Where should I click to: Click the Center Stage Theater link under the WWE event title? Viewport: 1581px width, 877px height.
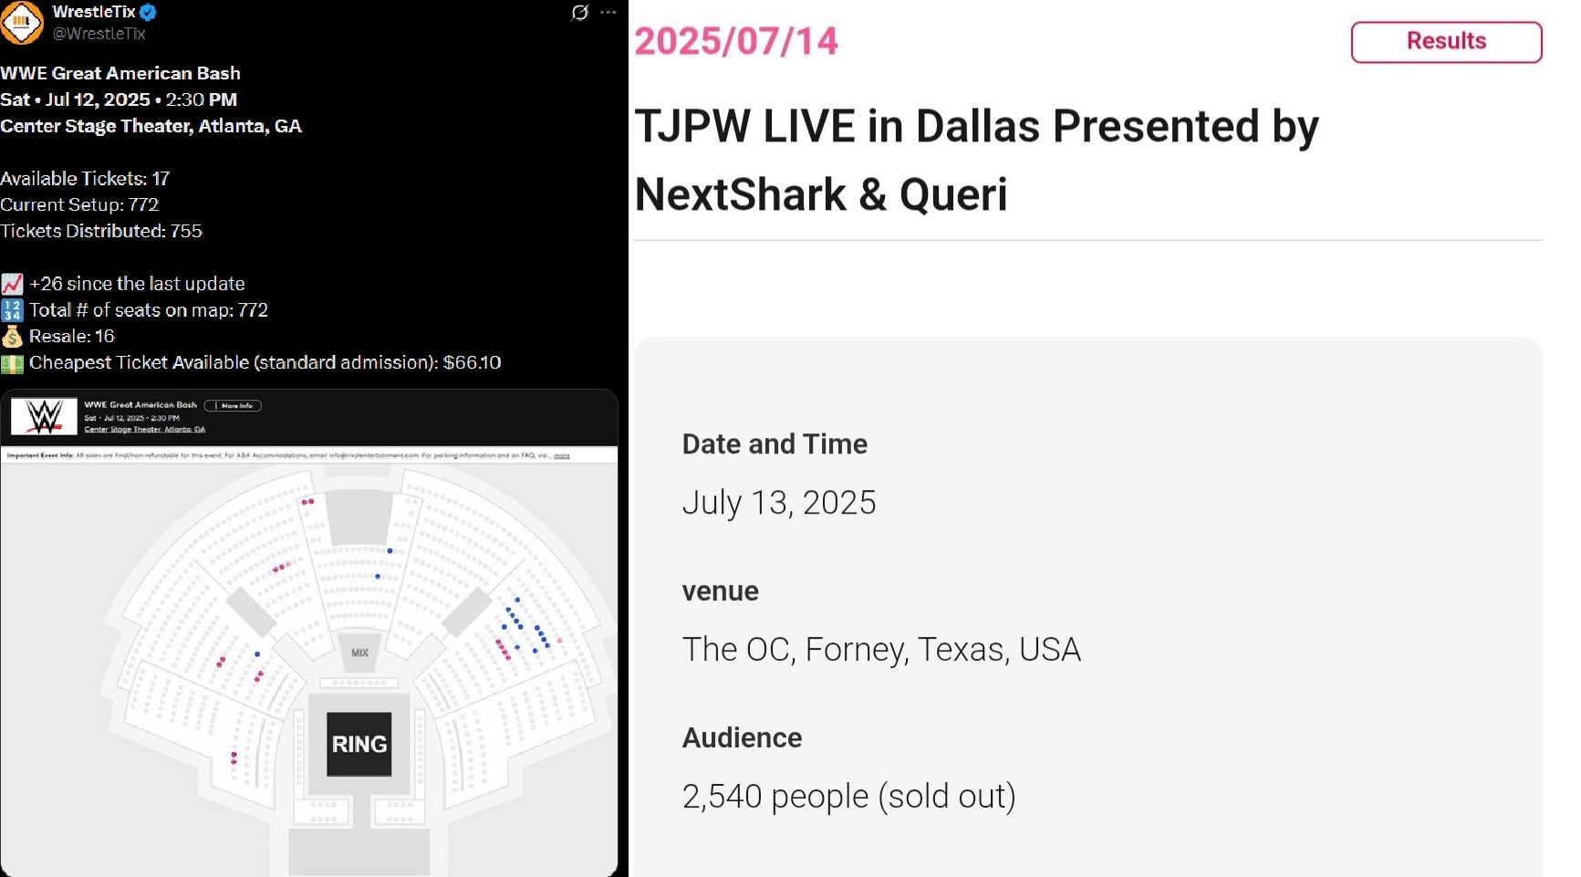(145, 429)
